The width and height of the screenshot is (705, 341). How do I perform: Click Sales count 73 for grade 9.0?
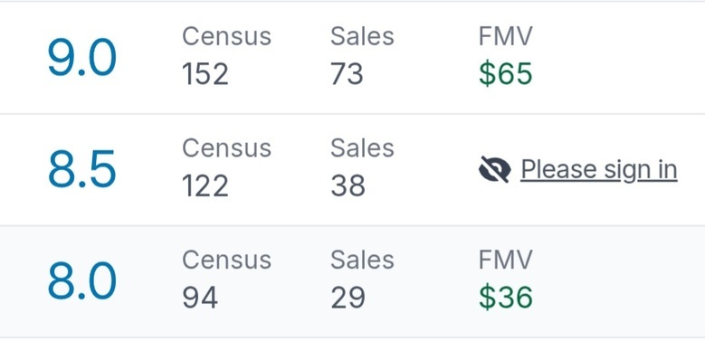348,74
